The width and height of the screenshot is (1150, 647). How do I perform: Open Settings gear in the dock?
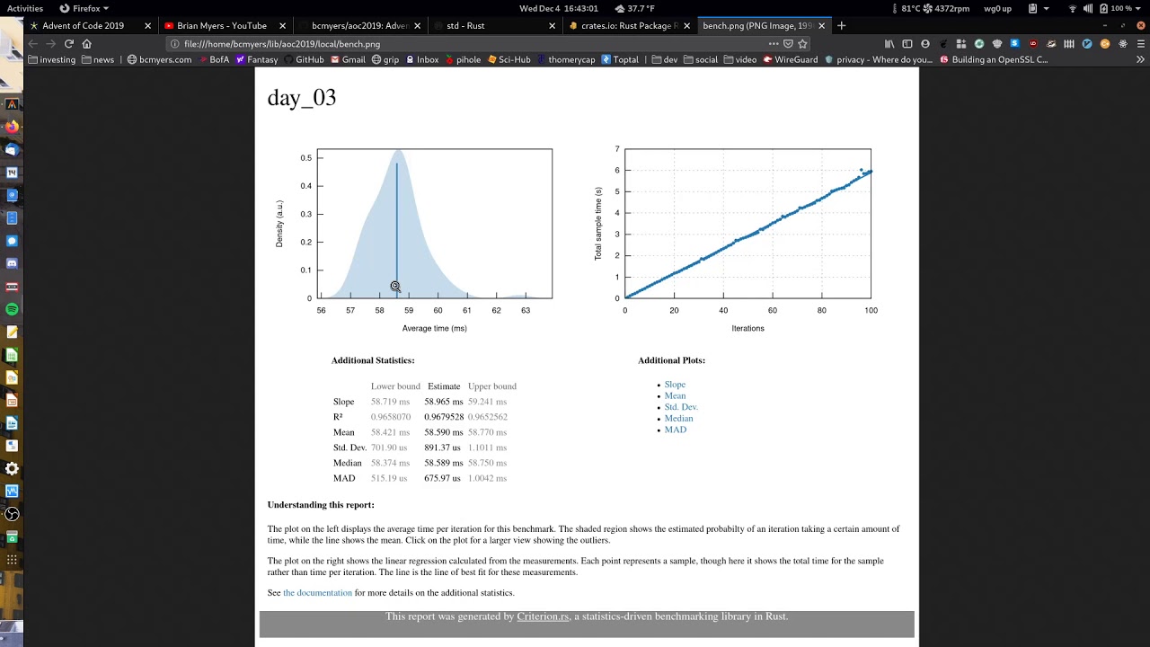point(12,468)
